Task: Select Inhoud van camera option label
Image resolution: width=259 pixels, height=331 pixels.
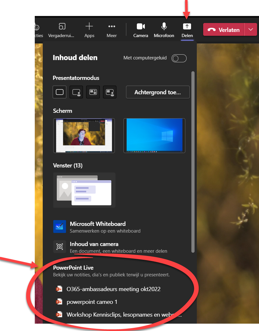Action: 94,244
